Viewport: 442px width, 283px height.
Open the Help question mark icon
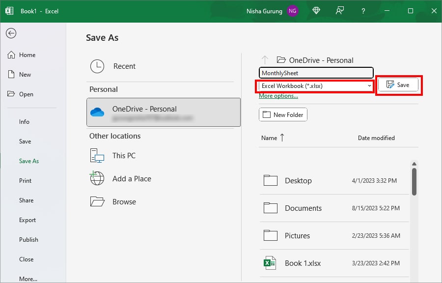363,10
